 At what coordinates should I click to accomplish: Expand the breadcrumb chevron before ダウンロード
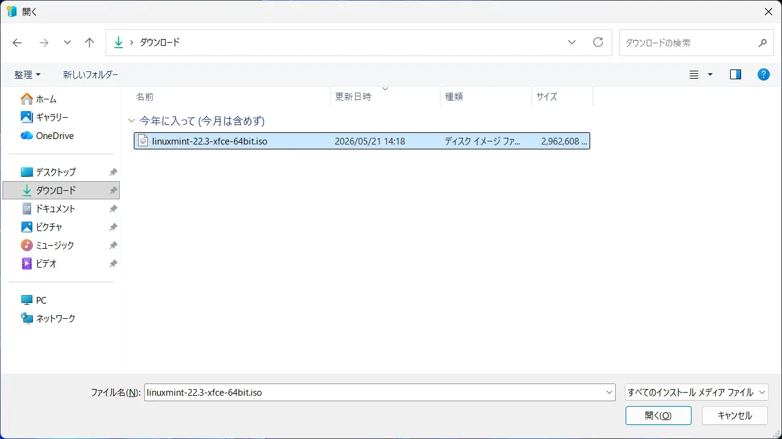(131, 43)
